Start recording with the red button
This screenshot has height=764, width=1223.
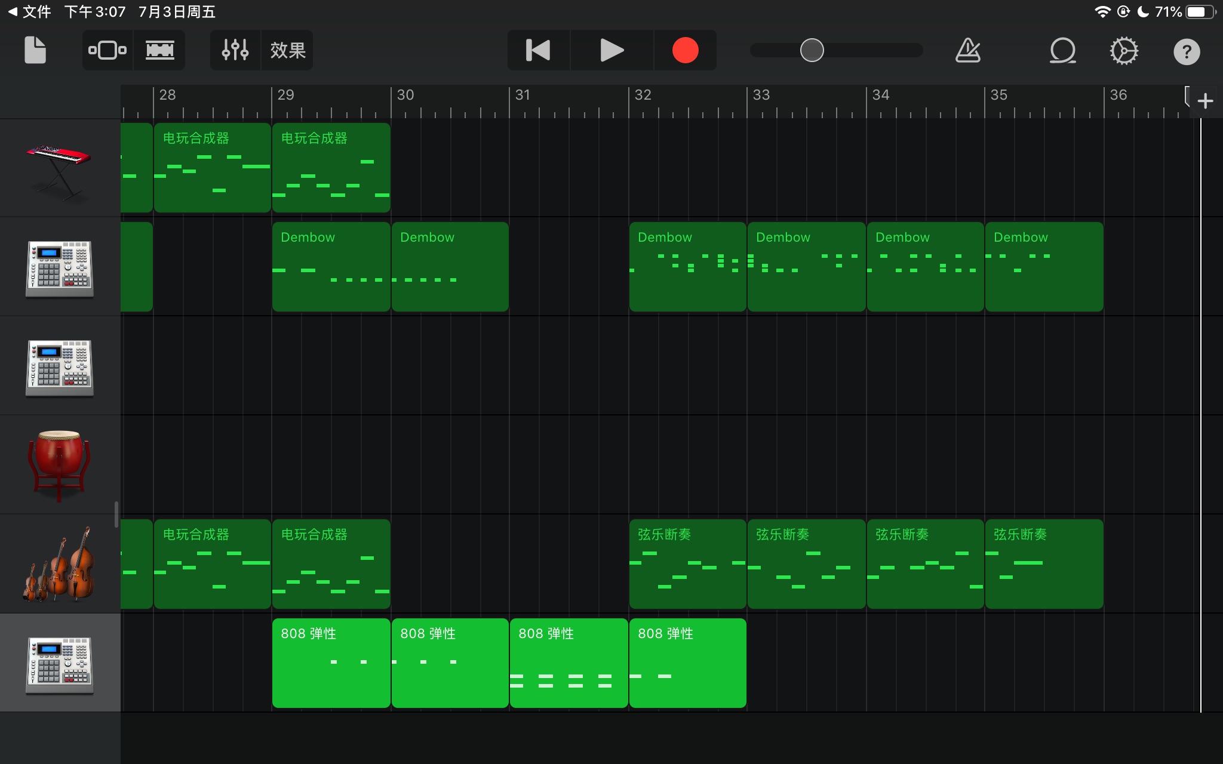tap(685, 50)
